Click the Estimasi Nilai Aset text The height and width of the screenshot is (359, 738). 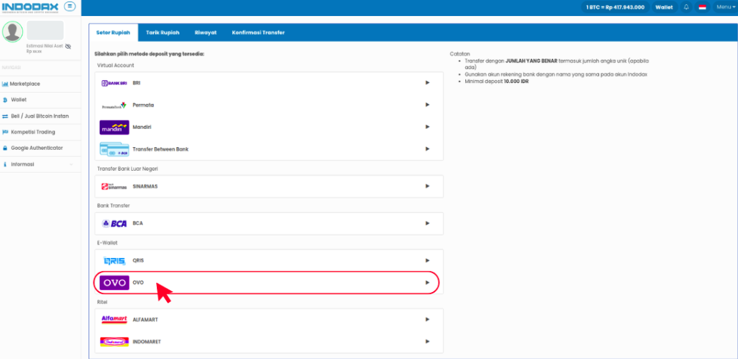point(45,46)
